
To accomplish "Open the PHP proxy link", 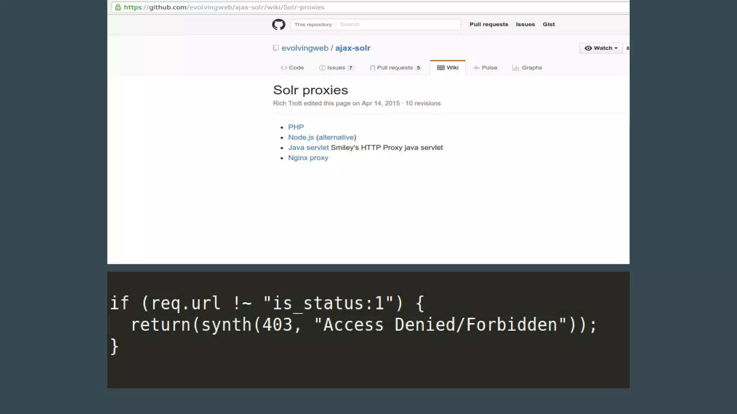I will click(296, 127).
